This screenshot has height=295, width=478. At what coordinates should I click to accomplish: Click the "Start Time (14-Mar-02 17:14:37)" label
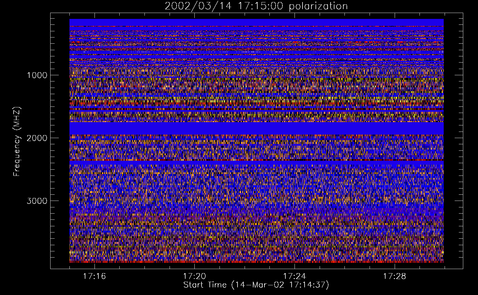coord(256,285)
